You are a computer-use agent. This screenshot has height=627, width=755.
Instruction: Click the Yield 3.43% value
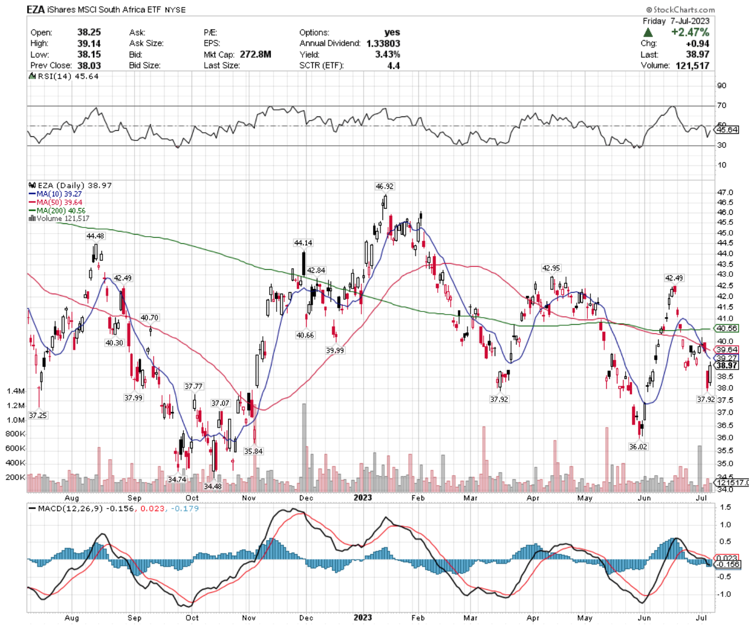click(387, 54)
